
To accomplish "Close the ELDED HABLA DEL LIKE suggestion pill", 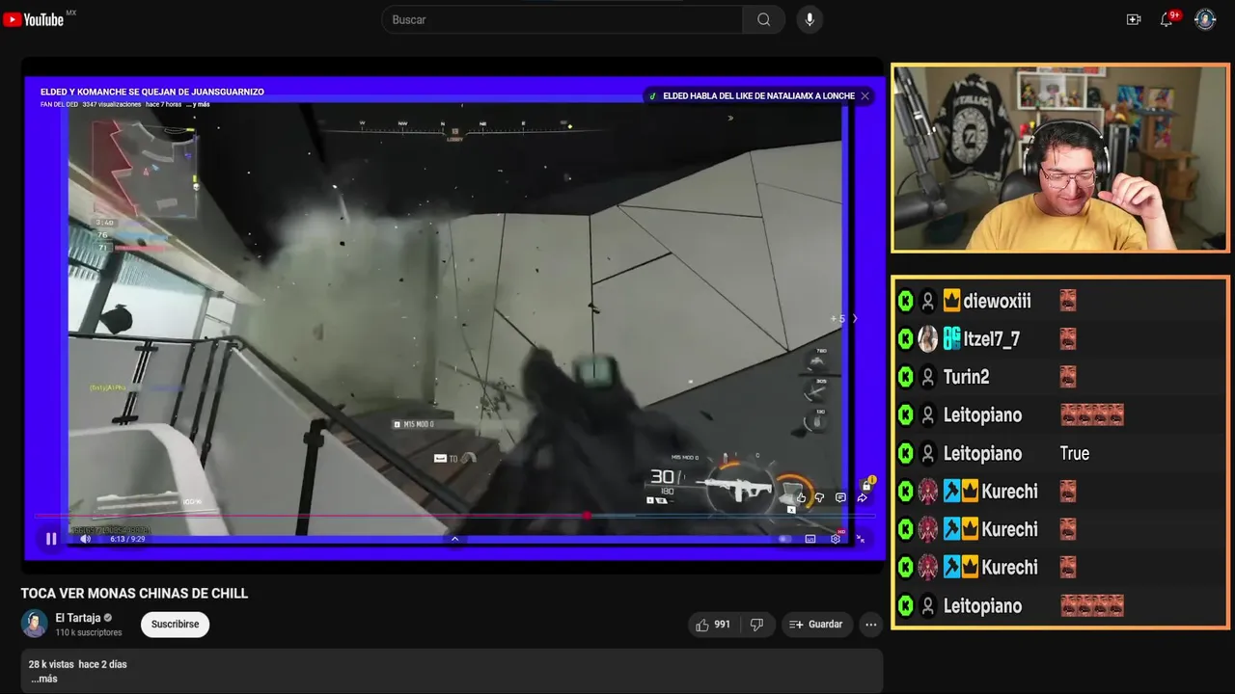I will [864, 95].
